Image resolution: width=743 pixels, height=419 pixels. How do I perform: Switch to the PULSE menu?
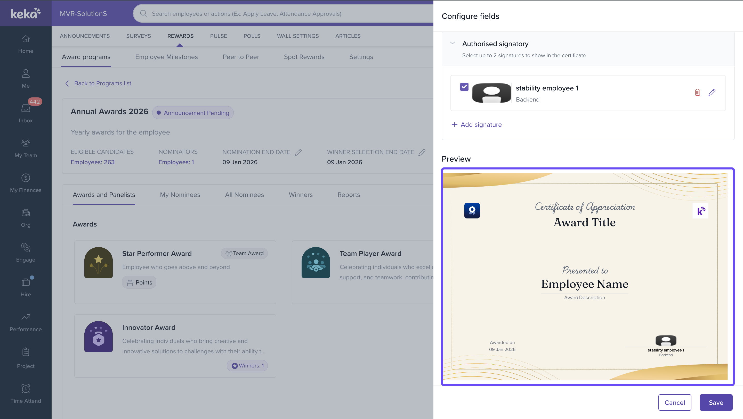pos(218,36)
